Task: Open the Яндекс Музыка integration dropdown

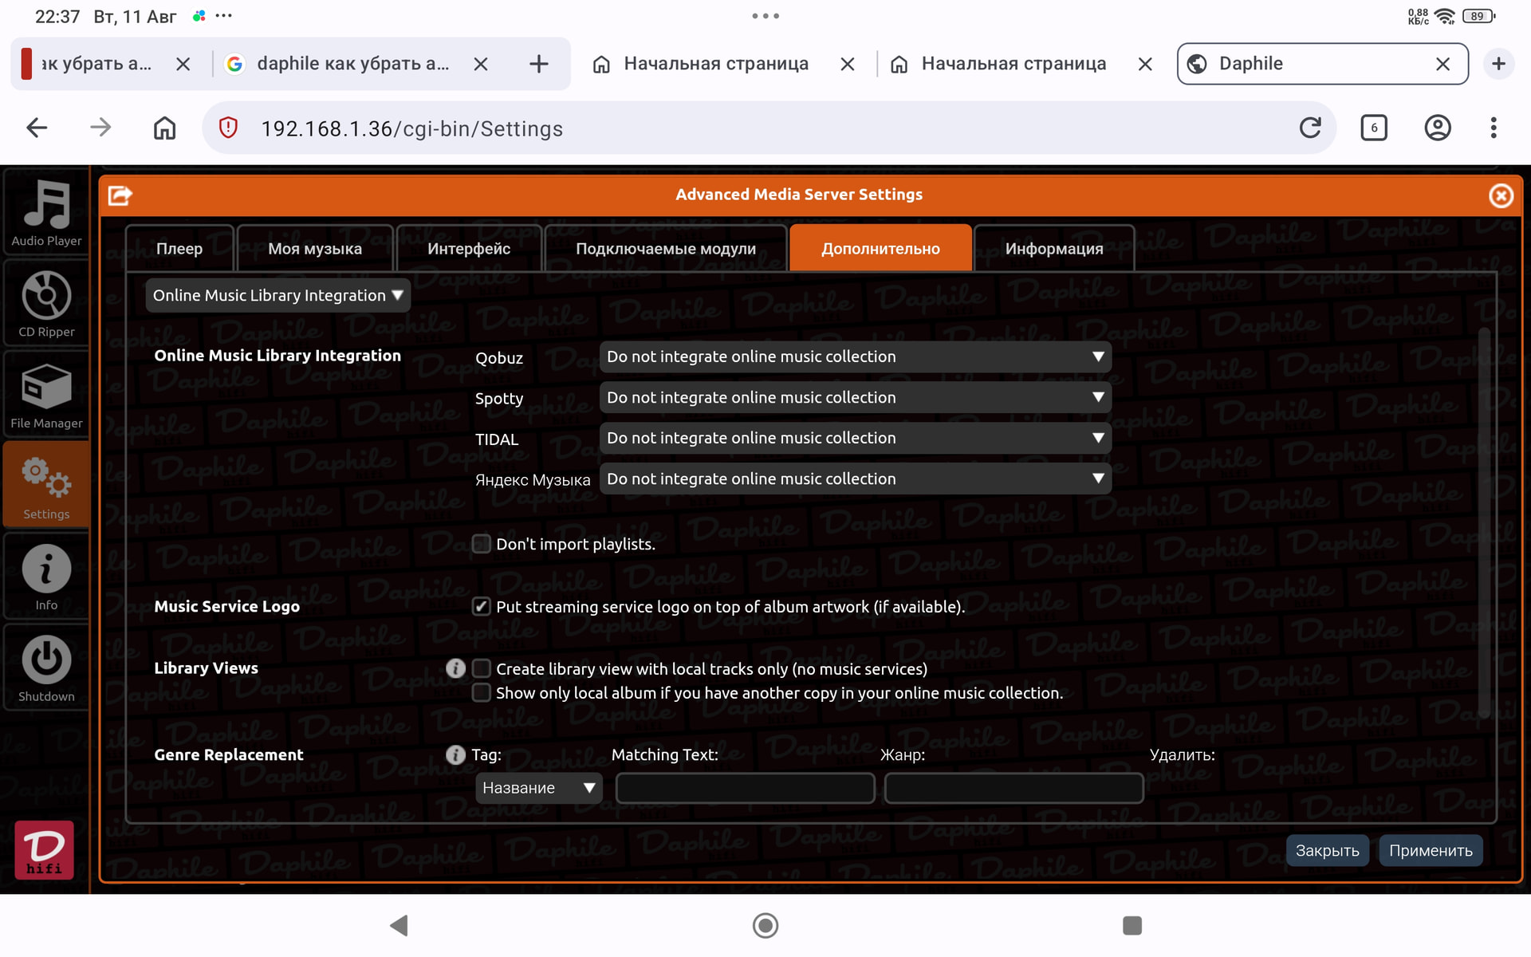Action: (x=855, y=478)
